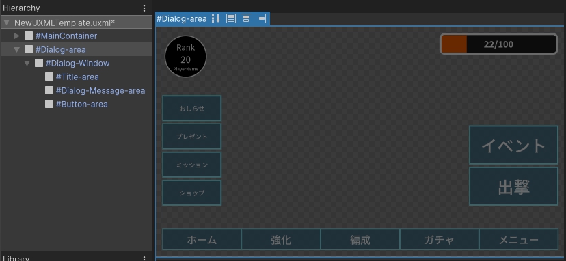Viewport: 566px width, 261px height.
Task: Expand the #MainContainer tree node
Action: pyautogui.click(x=17, y=36)
